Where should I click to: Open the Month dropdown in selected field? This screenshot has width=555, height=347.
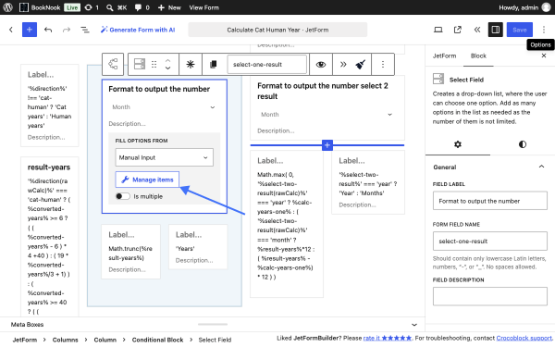[x=164, y=107]
